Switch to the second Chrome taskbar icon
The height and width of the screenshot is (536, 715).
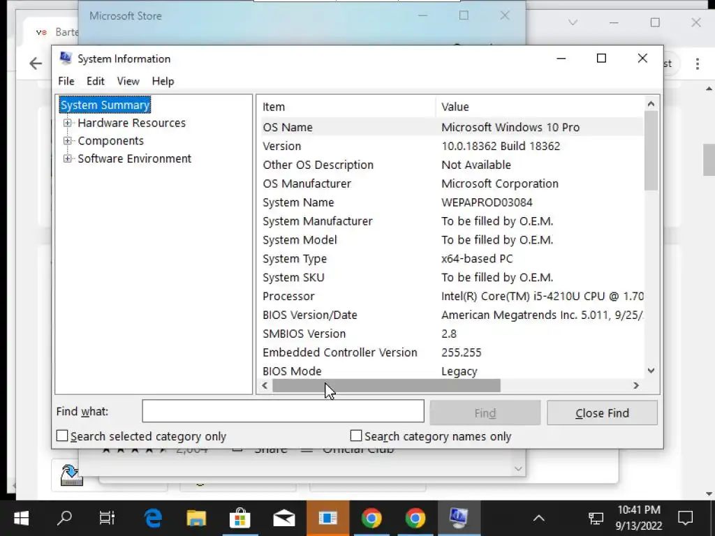pyautogui.click(x=415, y=519)
